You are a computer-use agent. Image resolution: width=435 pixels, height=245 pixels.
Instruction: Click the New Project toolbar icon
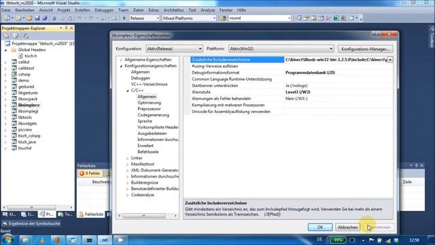point(6,18)
